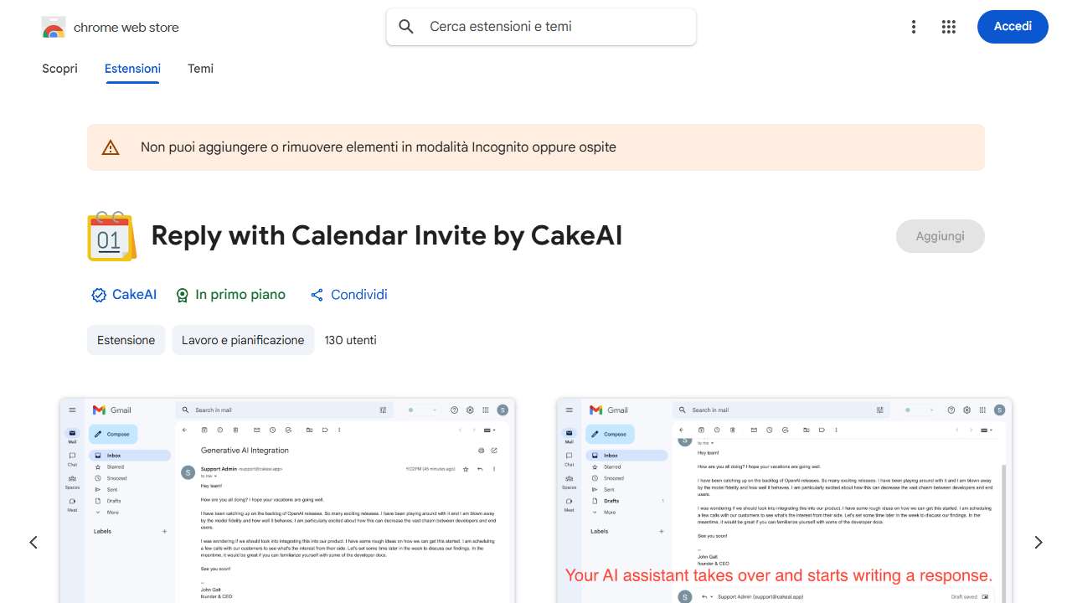Share the extension via Condividi
Screen dimensions: 1072x603
point(359,294)
